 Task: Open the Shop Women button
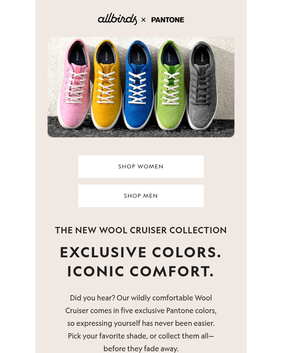pyautogui.click(x=141, y=167)
